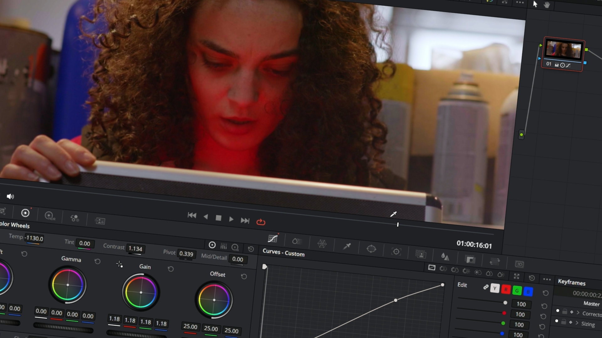602x338 pixels.
Task: Toggle the Corrector keyframe lock
Action: click(564, 312)
